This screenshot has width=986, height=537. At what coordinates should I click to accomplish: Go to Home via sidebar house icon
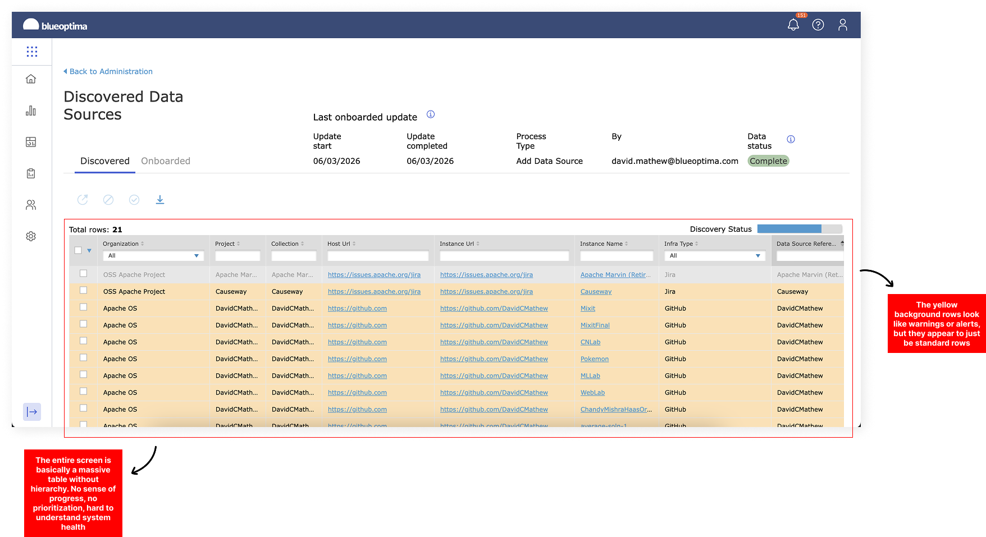[31, 79]
